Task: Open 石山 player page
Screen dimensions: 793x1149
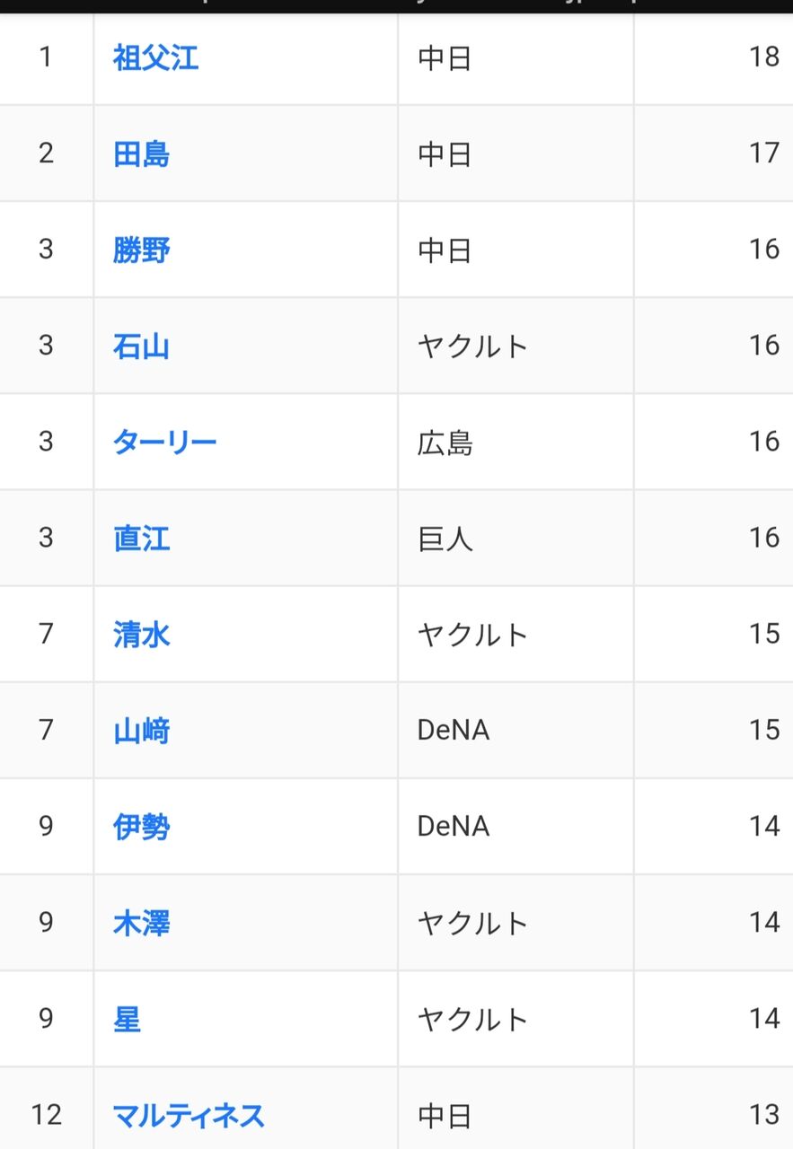Action: [x=141, y=346]
